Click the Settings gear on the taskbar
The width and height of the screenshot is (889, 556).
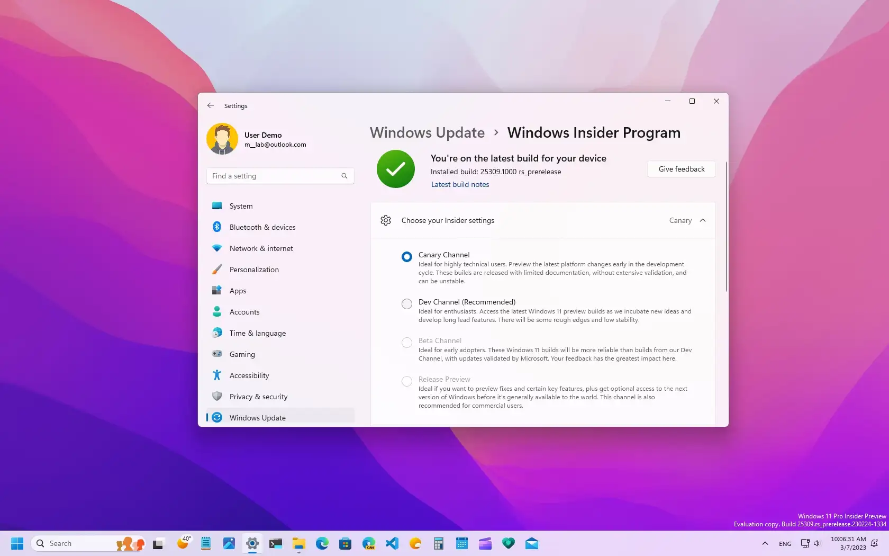(x=252, y=543)
